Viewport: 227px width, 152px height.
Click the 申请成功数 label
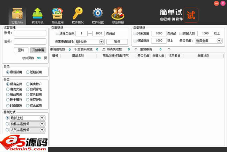(x=58, y=50)
